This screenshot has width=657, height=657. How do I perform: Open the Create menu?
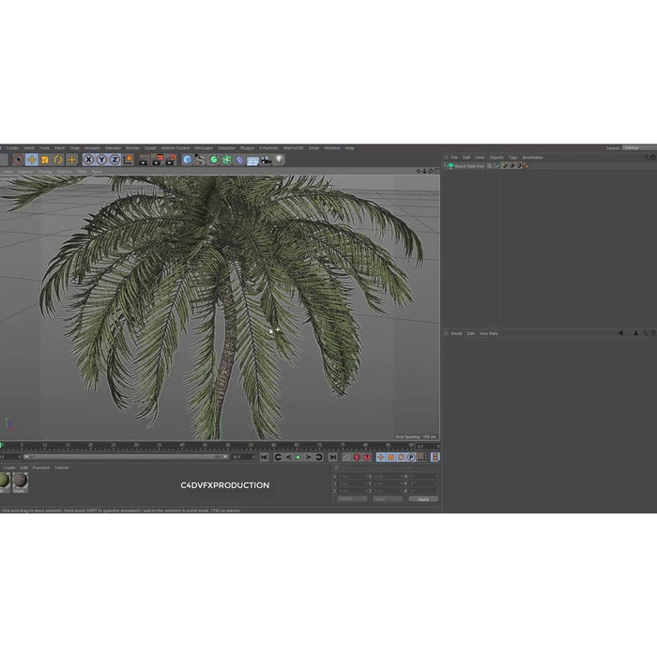pyautogui.click(x=12, y=148)
